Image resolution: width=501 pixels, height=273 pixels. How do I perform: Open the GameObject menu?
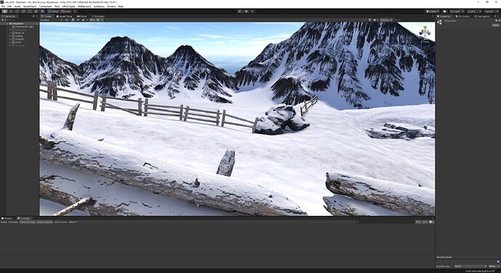pos(30,6)
